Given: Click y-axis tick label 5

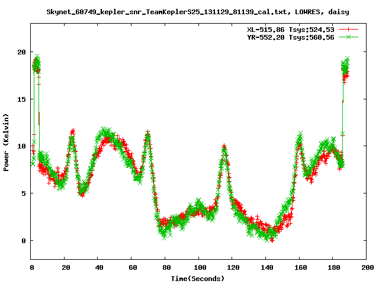Looking at the screenshot, I should (x=24, y=193).
